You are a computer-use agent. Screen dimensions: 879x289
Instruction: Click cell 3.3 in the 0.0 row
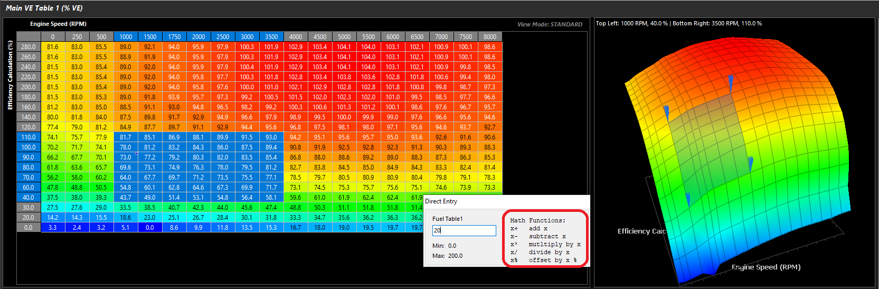pyautogui.click(x=53, y=227)
